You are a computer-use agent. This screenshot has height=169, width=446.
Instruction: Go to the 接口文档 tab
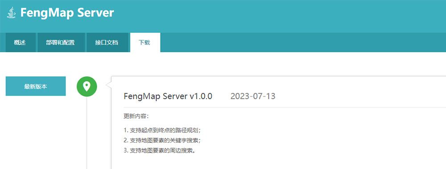[107, 43]
